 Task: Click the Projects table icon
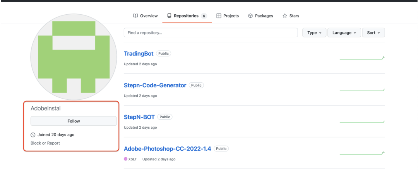pos(219,16)
